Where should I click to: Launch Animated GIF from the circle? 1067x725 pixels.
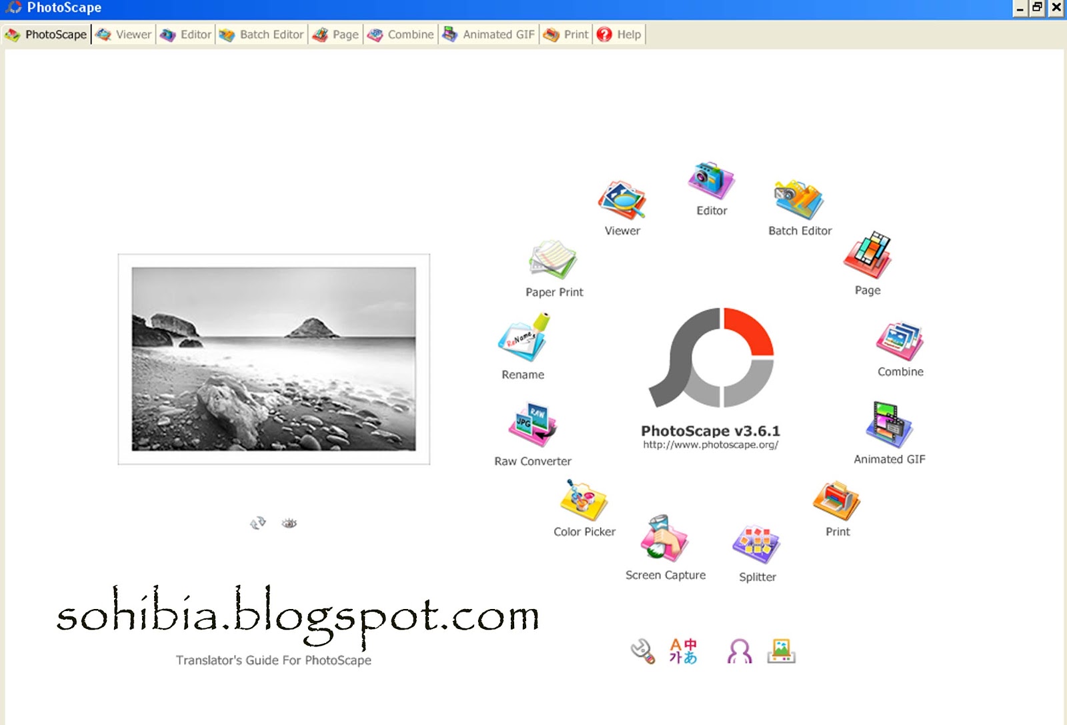pyautogui.click(x=889, y=425)
